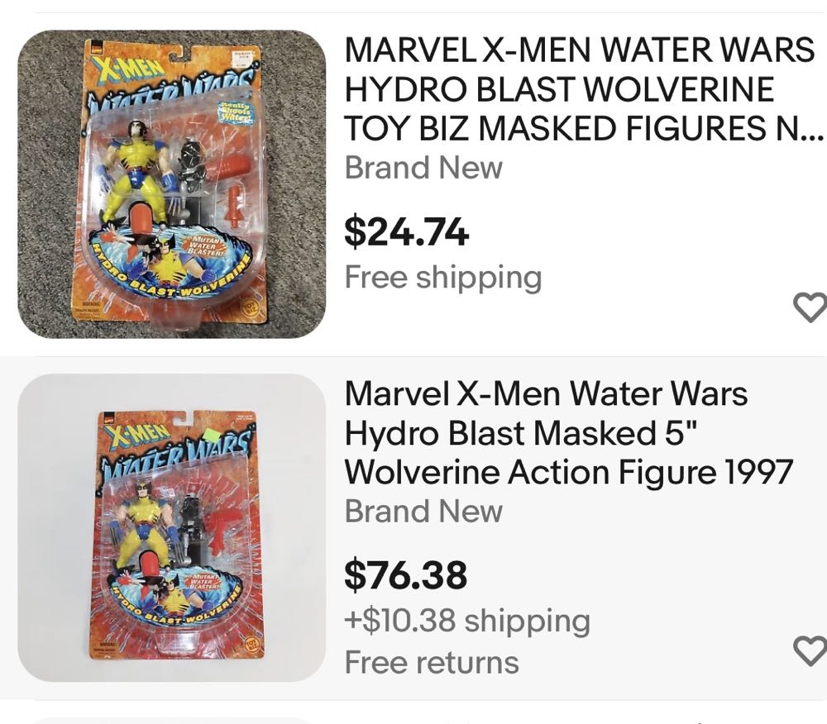Screen dimensions: 827x724
Task: Click the "Free returns" label
Action: pos(432,662)
